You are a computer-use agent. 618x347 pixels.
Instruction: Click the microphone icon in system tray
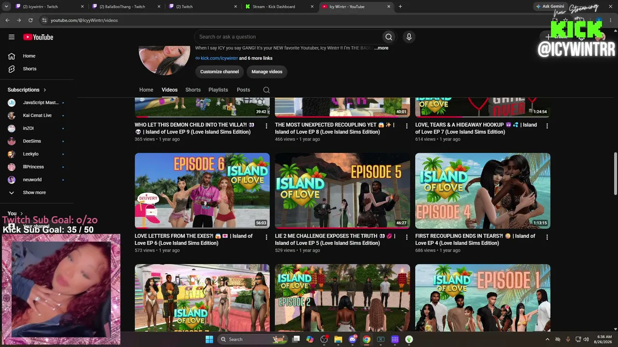point(568,339)
